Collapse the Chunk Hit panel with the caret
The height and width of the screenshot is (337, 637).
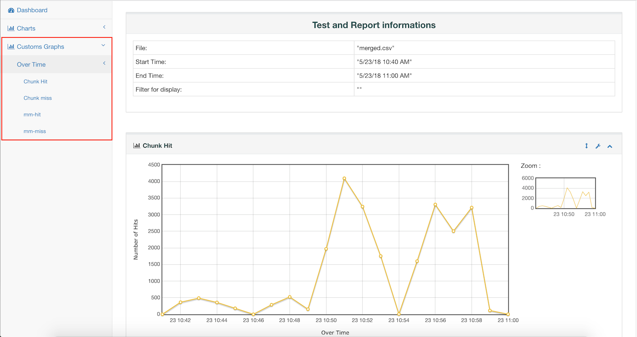[610, 146]
